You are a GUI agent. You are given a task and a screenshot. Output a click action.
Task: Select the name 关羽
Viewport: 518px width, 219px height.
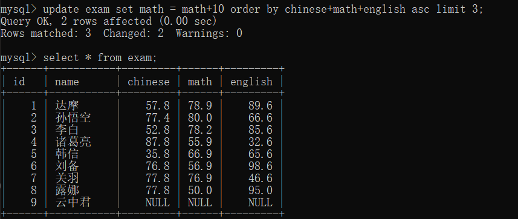click(67, 178)
